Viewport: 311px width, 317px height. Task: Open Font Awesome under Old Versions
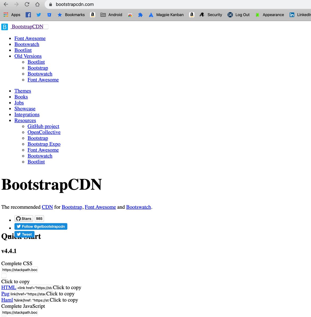[43, 80]
